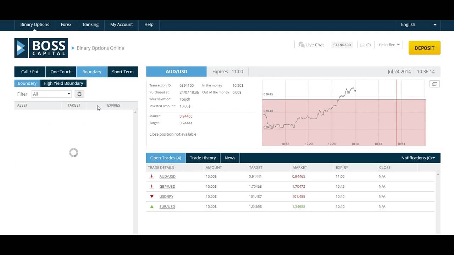Select the Boundary main tab
This screenshot has height=255, width=454.
[x=92, y=72]
